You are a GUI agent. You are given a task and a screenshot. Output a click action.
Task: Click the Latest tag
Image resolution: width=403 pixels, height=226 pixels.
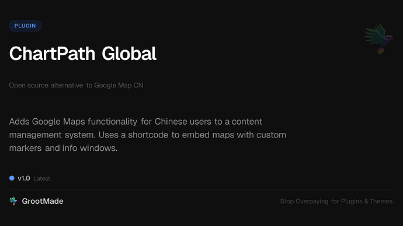coord(41,179)
